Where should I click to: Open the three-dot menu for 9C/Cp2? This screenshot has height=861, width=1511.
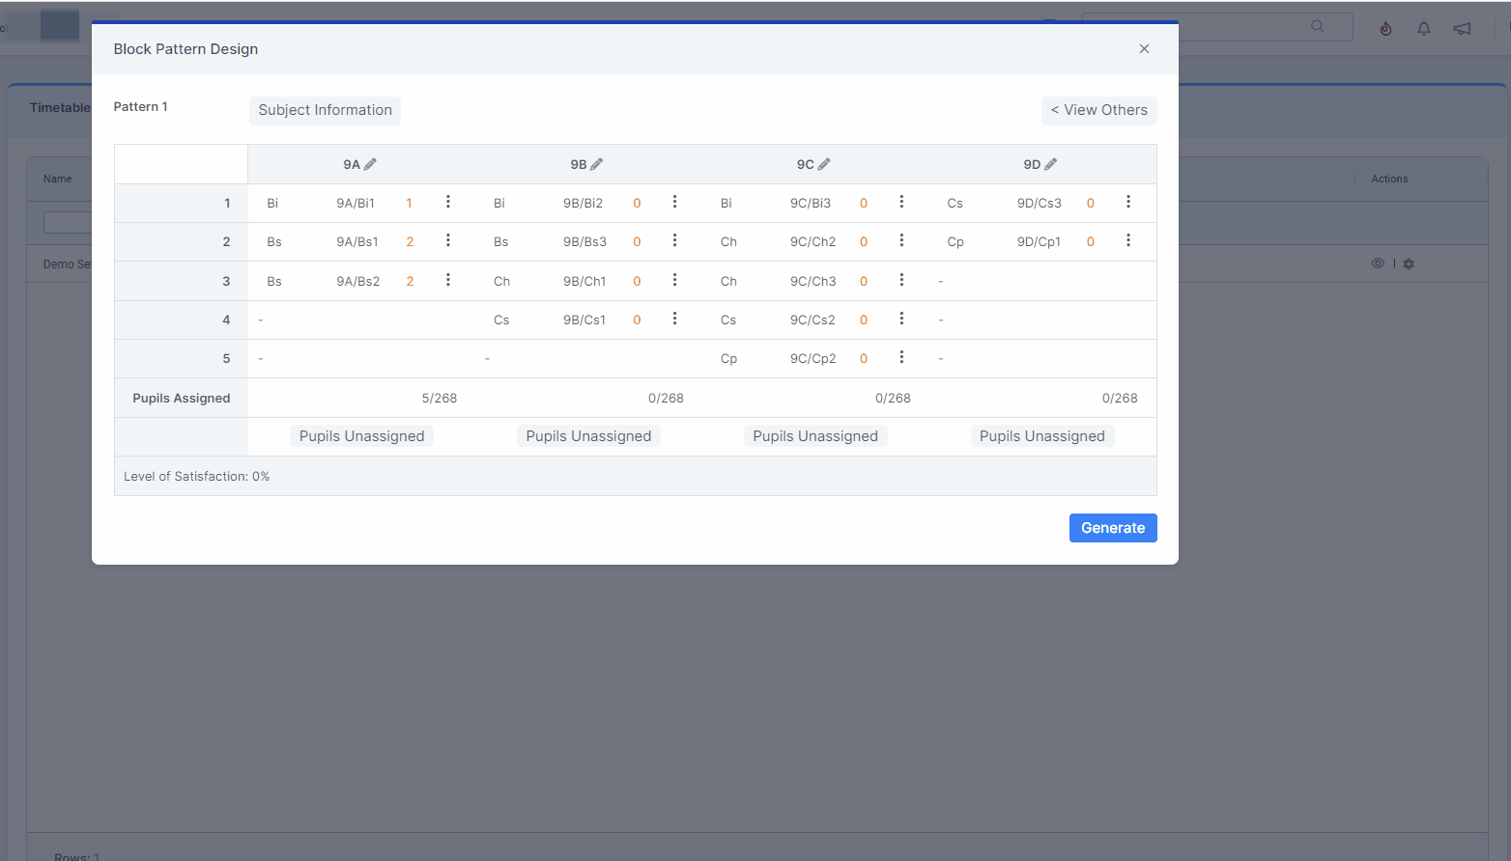click(x=901, y=357)
